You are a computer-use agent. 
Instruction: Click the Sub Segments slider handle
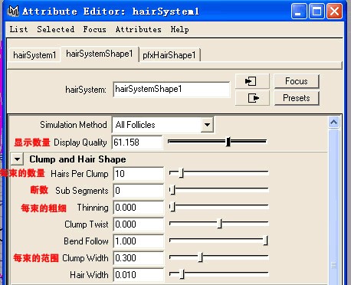pyautogui.click(x=172, y=190)
